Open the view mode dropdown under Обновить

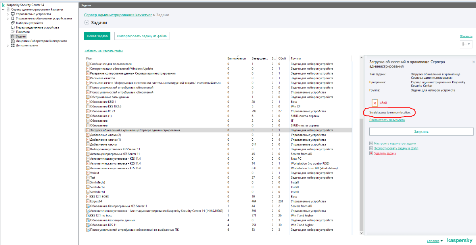(x=466, y=44)
